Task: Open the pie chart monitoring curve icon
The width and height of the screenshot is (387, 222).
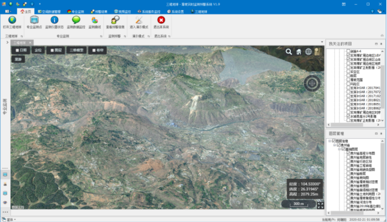Action: pyautogui.click(x=95, y=20)
